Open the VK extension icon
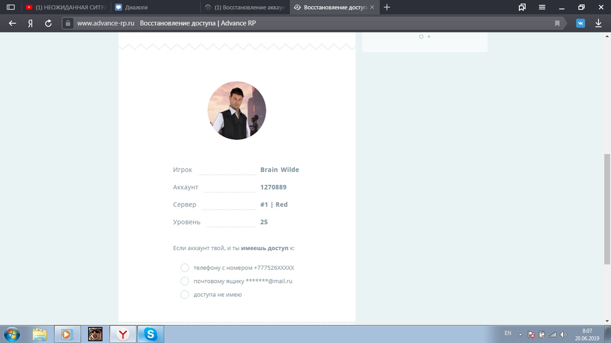Screen dimensions: 611x343 [x=580, y=23]
